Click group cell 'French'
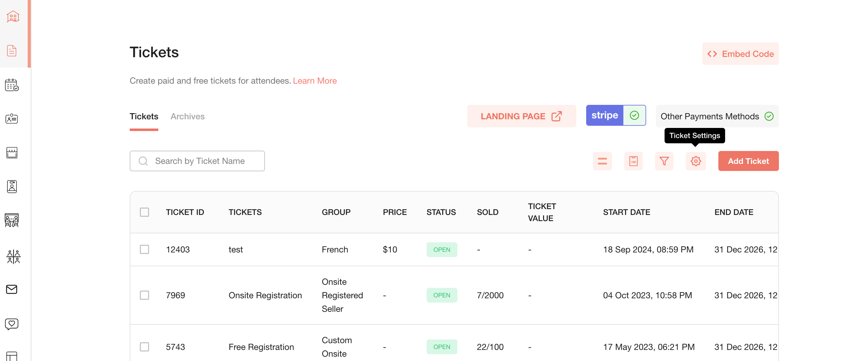841x361 pixels. [335, 249]
